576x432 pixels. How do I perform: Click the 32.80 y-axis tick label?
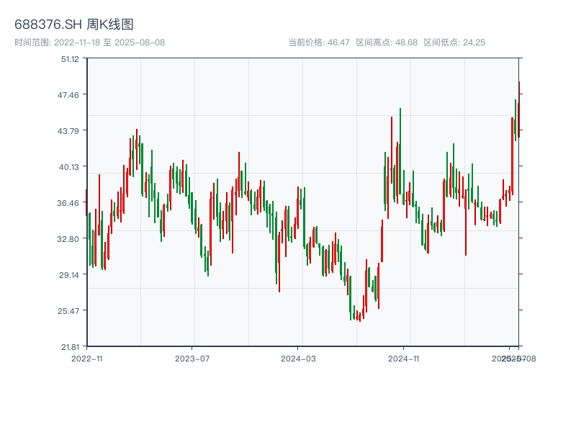[x=70, y=238]
